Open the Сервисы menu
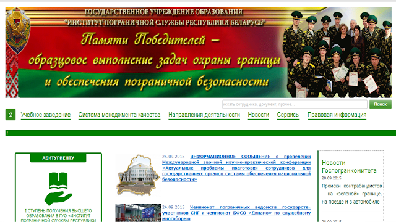The width and height of the screenshot is (396, 222). (288, 115)
